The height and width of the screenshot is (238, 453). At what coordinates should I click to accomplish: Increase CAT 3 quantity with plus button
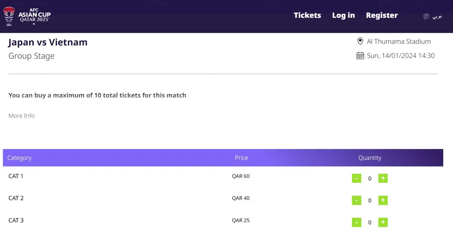pos(383,222)
